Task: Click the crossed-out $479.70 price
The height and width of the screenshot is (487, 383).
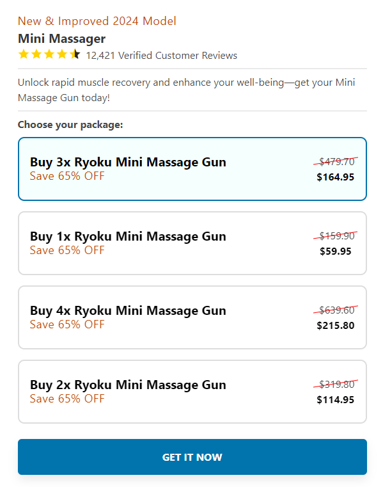Action: click(336, 161)
